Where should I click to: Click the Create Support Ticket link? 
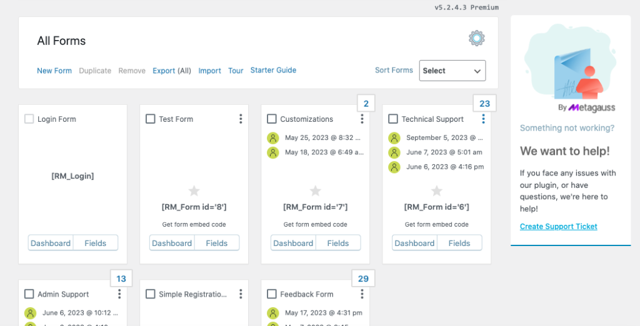558,227
